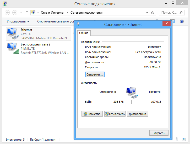Click the dialog title bar network icon

(78, 24)
